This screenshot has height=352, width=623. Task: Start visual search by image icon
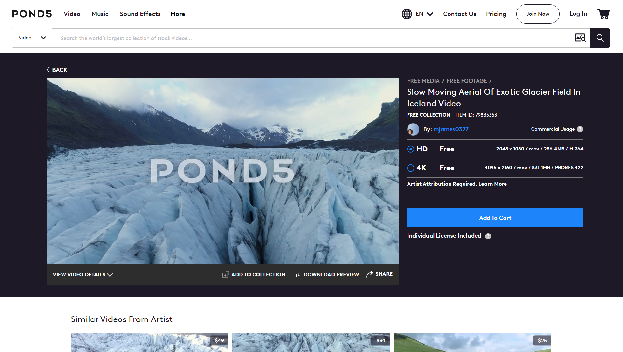580,38
